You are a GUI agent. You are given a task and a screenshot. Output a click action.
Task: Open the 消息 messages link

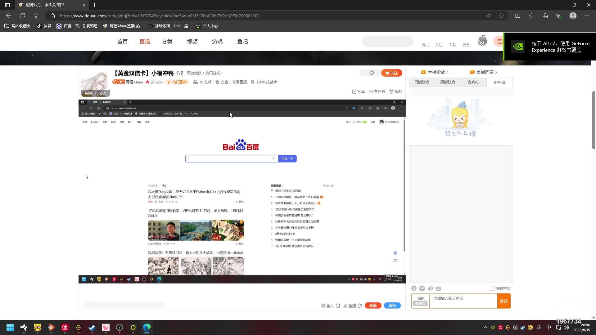click(x=466, y=45)
